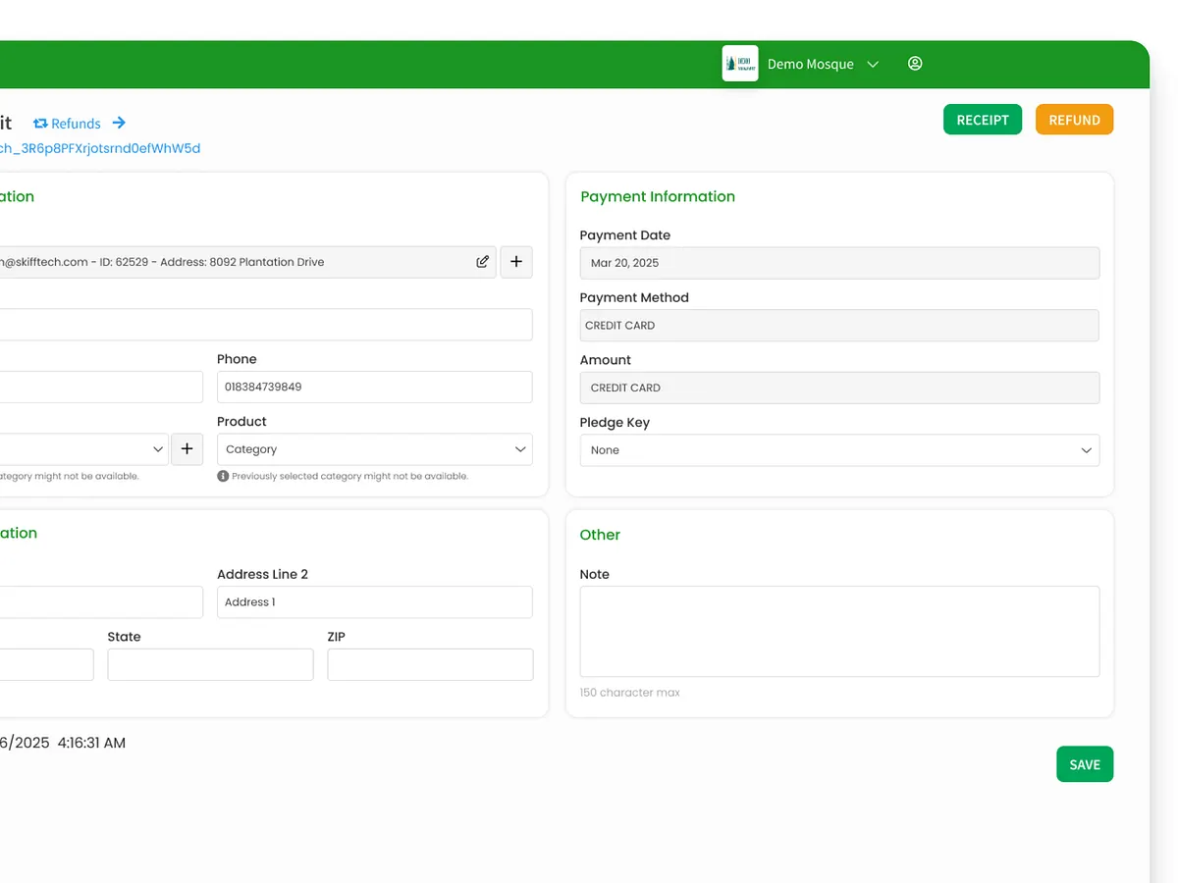Image resolution: width=1178 pixels, height=883 pixels.
Task: Click the refresh icon before Refunds
Action: (x=40, y=124)
